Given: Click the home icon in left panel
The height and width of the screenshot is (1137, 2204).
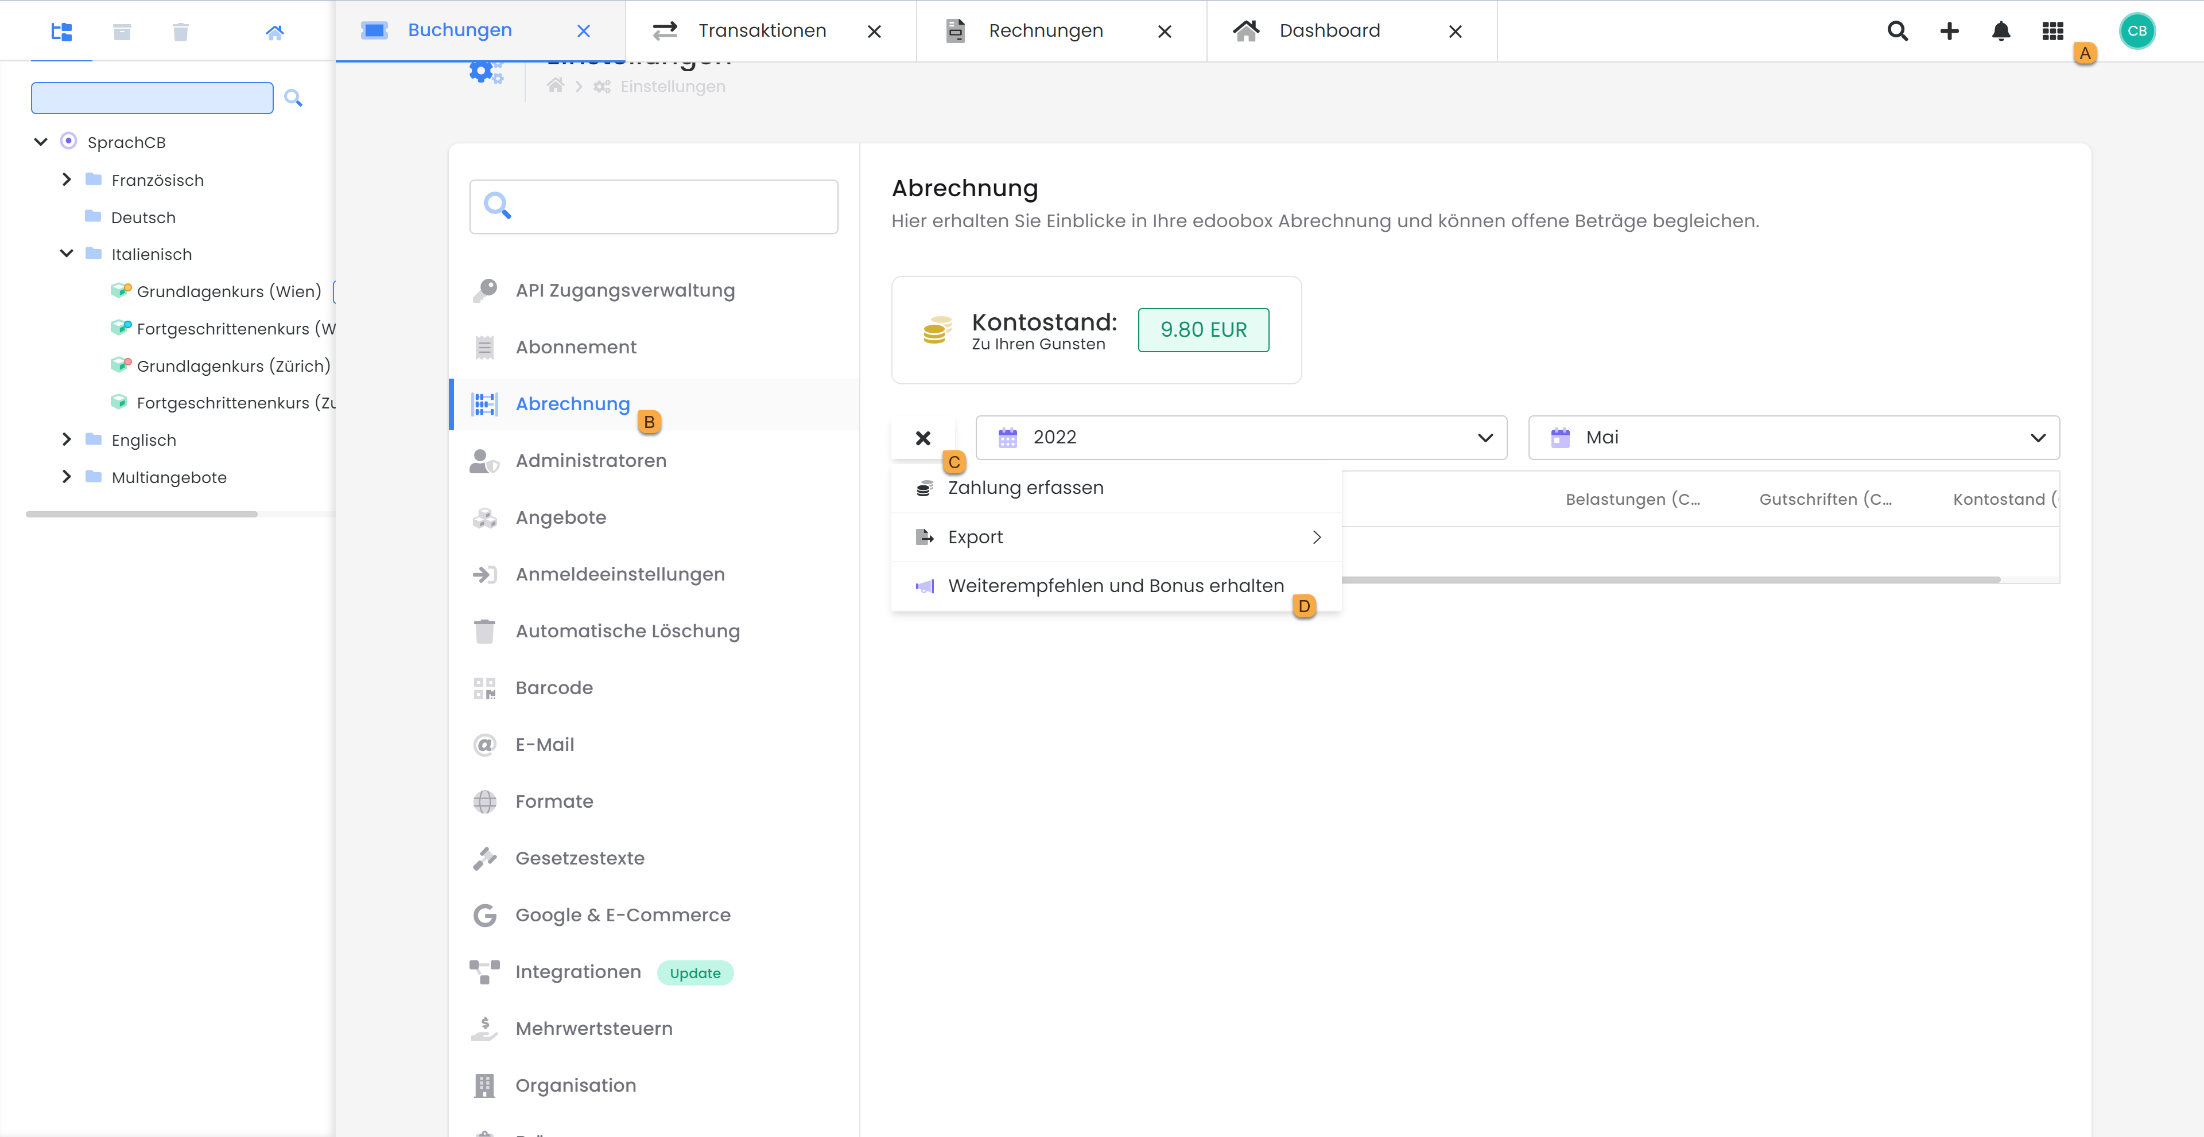Looking at the screenshot, I should 274,33.
